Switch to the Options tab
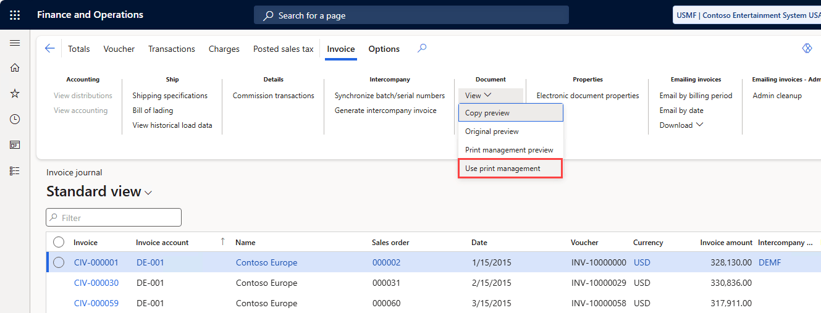 tap(384, 49)
